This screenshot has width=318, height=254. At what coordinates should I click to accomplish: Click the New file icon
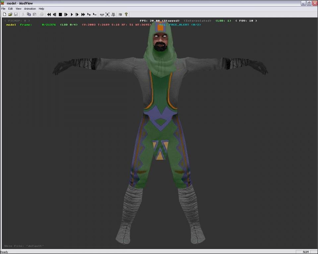(4, 15)
